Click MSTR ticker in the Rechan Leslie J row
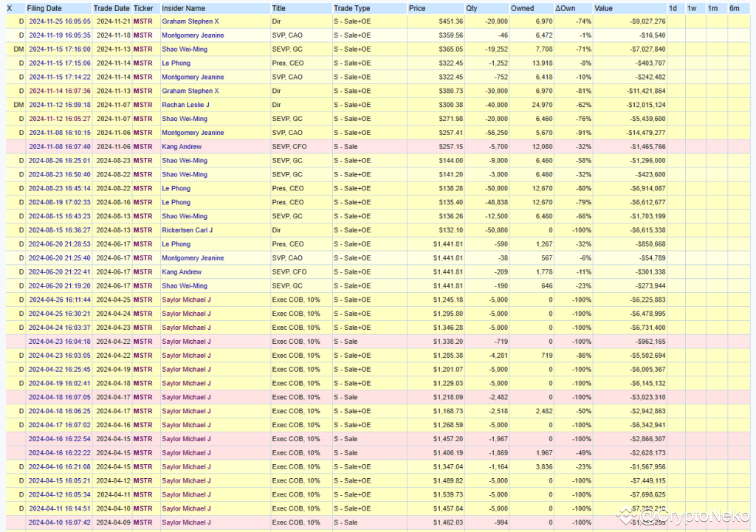756x532 pixels. 143,105
